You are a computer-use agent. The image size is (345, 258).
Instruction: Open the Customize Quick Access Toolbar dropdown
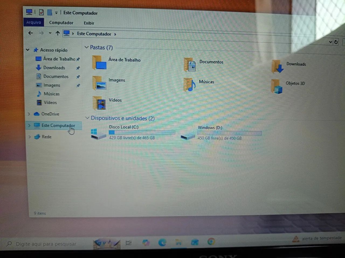(x=56, y=13)
